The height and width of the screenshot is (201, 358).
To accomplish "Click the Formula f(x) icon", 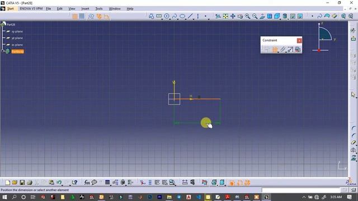I will pos(87,183).
